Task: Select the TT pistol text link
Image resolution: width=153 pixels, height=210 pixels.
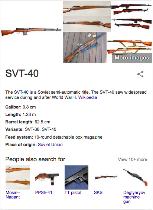Action: pyautogui.click(x=73, y=193)
